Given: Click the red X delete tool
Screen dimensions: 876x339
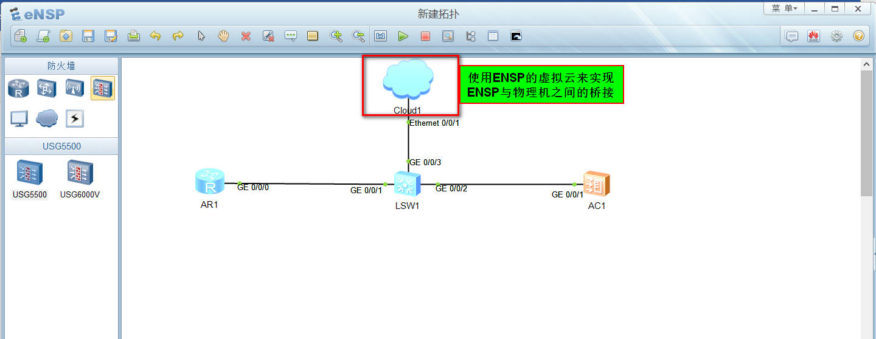Looking at the screenshot, I should (x=246, y=36).
